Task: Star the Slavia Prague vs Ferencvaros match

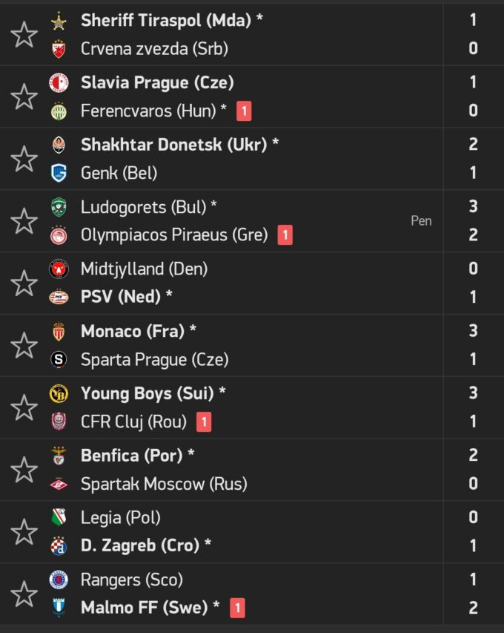Action: (x=24, y=97)
